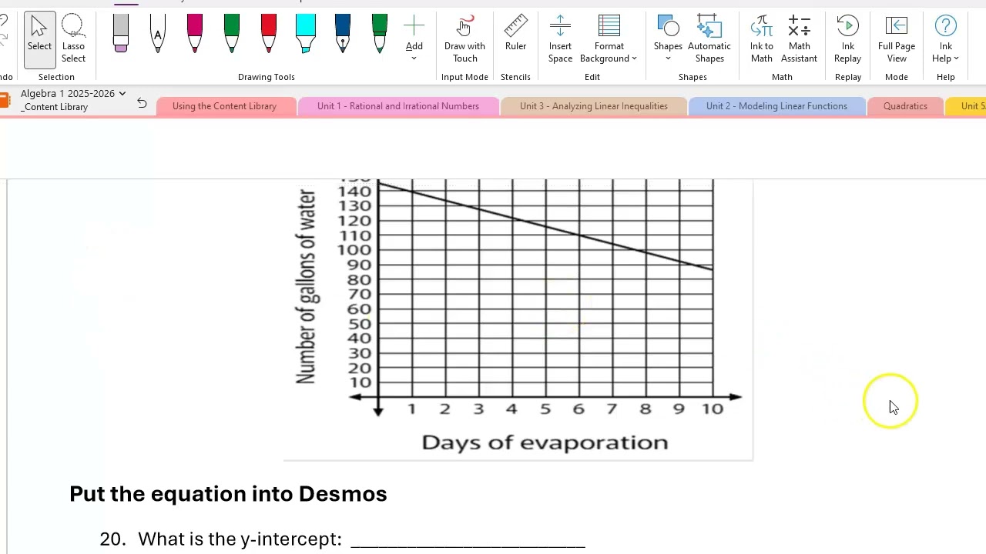Open Math Assistant
This screenshot has height=554, width=986.
(799, 40)
